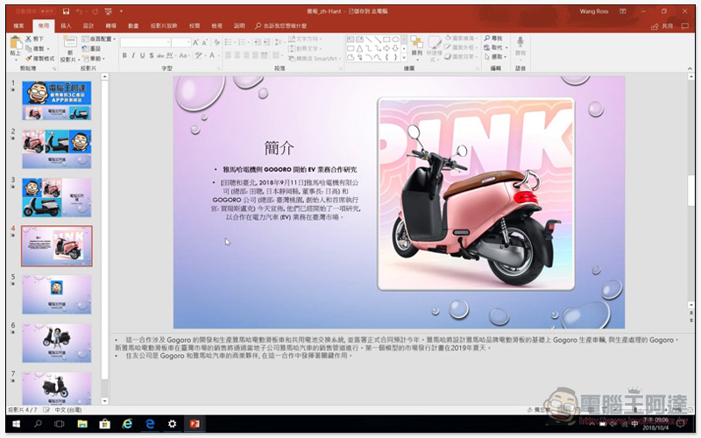Viewport: 701px width, 438px height.
Task: Click the Format Painter (複製格式) button
Action: click(x=39, y=58)
